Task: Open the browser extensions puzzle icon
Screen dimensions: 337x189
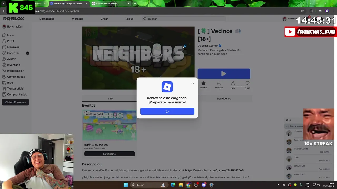Action: (311, 11)
